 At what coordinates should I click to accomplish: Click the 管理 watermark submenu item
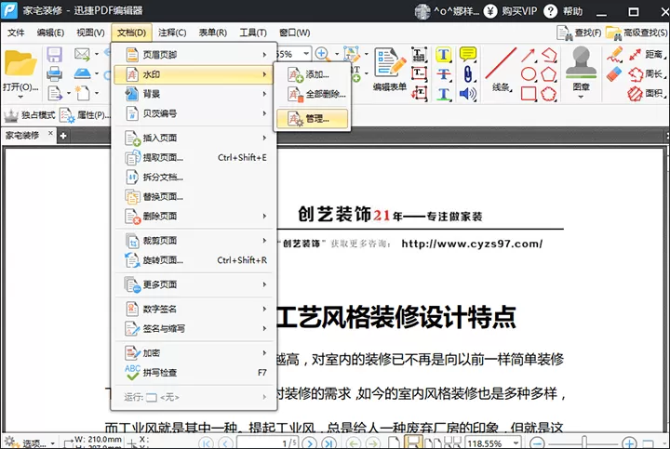pos(312,119)
